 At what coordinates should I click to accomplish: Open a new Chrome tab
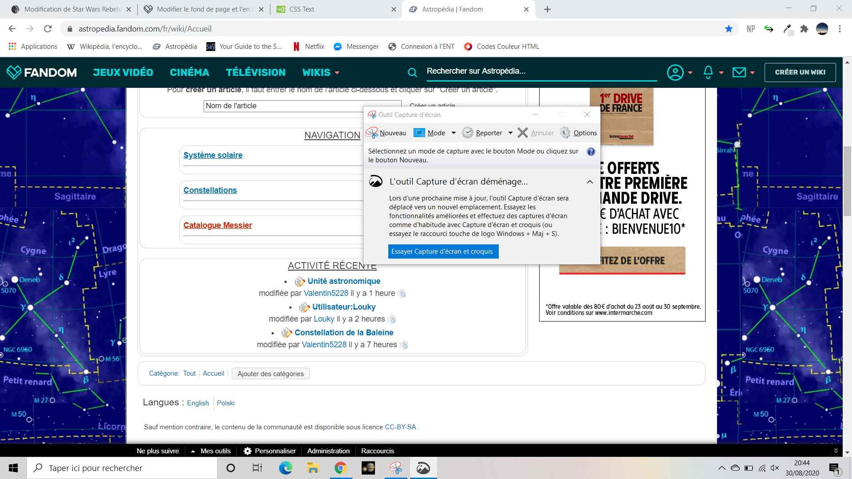pos(548,9)
